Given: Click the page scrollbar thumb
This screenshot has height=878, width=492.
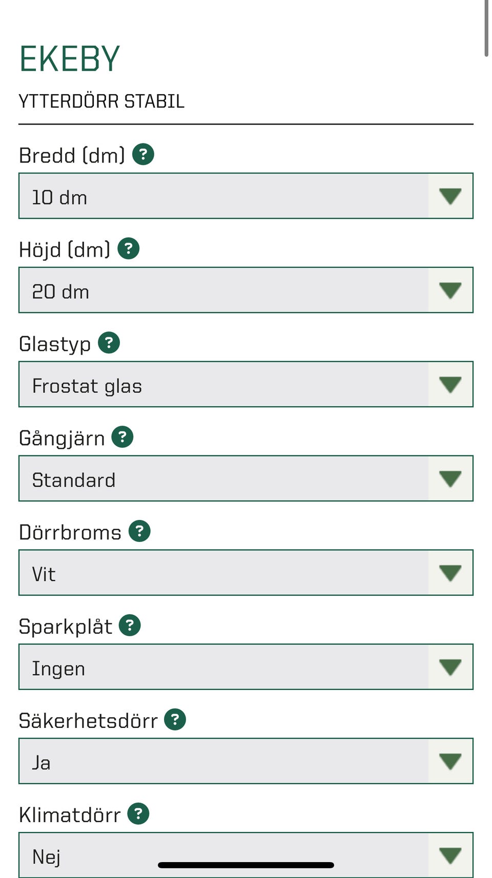Looking at the screenshot, I should click(x=486, y=28).
